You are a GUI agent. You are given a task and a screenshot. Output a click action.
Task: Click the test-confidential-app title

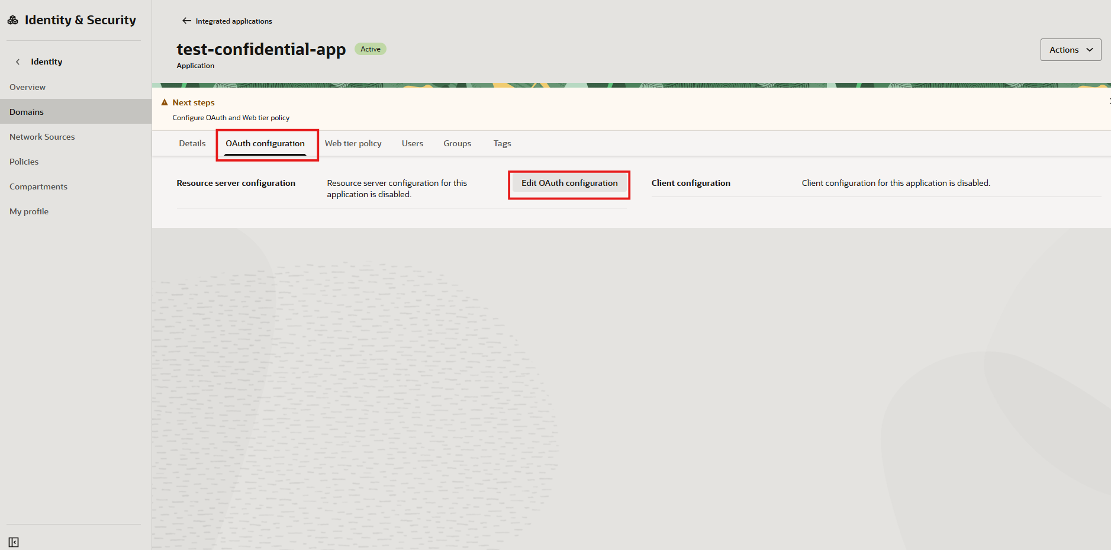(x=261, y=49)
